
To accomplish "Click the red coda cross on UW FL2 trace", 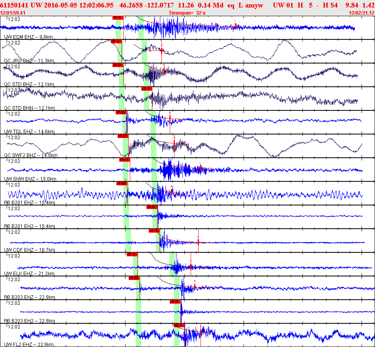I will [x=201, y=332].
